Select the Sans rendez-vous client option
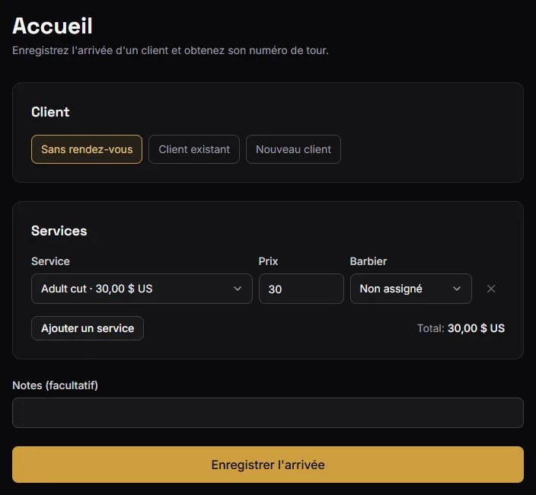The height and width of the screenshot is (495, 536). click(87, 149)
